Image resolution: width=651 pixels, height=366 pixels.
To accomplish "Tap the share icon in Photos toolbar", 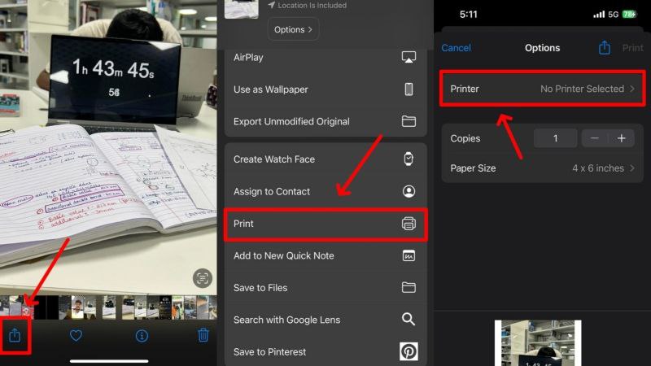I will pos(15,335).
